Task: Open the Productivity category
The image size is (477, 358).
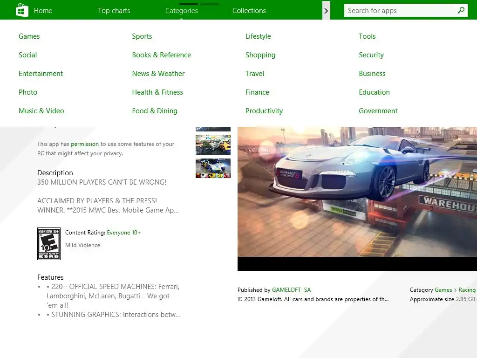Action: click(x=264, y=110)
